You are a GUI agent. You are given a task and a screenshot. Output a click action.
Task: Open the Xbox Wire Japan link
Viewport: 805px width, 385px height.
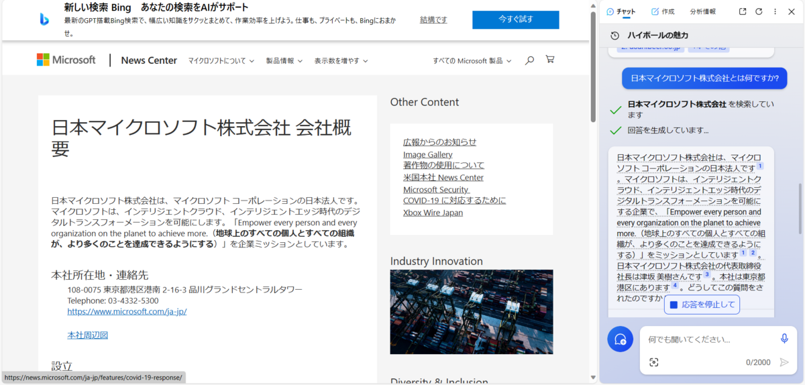[x=433, y=213]
